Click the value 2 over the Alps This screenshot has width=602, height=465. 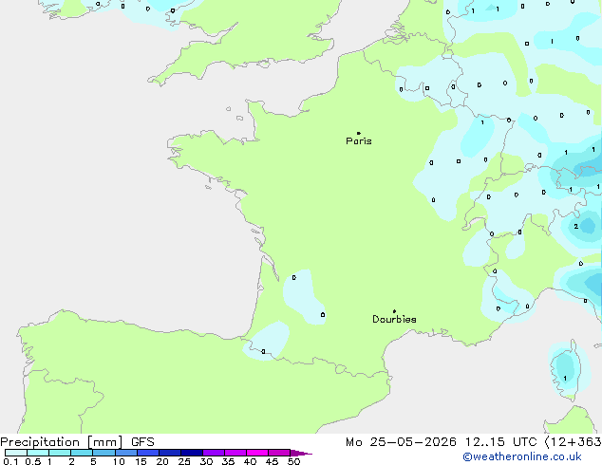pos(576,227)
